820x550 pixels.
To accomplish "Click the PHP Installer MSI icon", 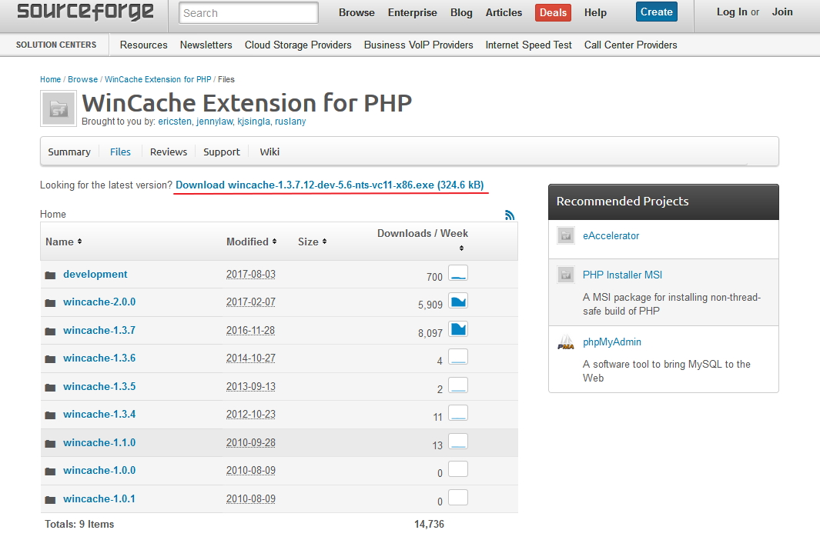I will tap(566, 275).
